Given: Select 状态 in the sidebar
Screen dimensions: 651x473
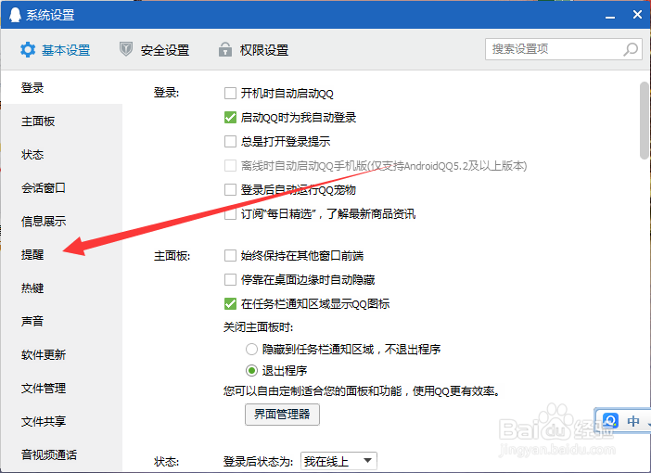Looking at the screenshot, I should (x=61, y=155).
